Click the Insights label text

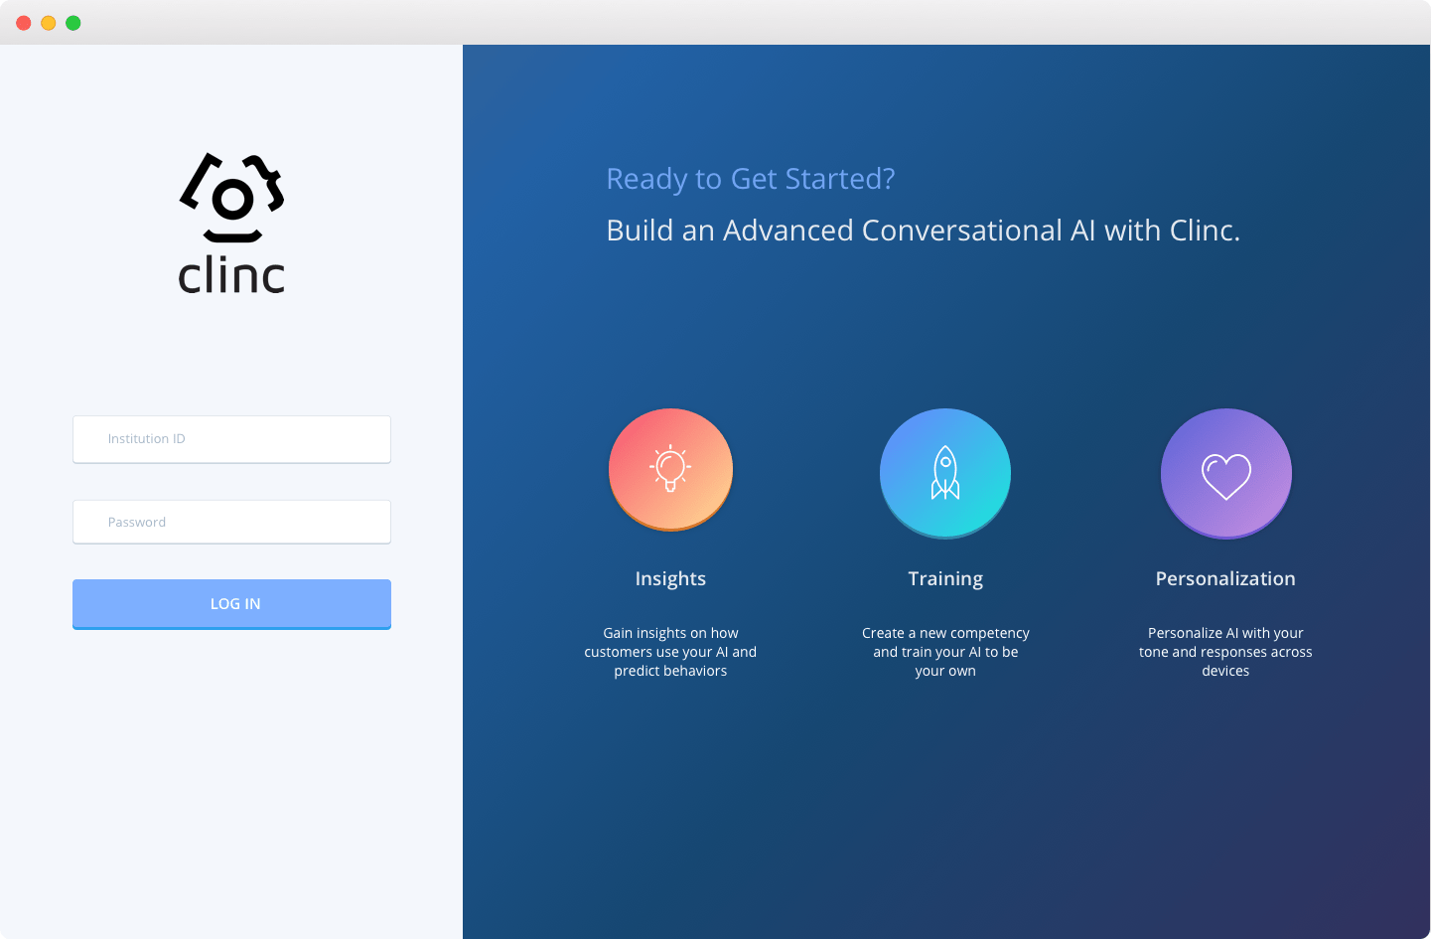tap(670, 578)
